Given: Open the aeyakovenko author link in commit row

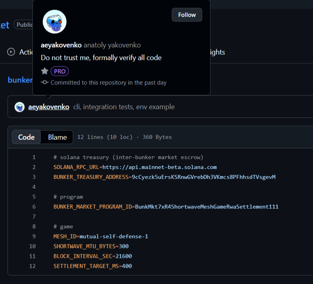Looking at the screenshot, I should click(x=49, y=107).
